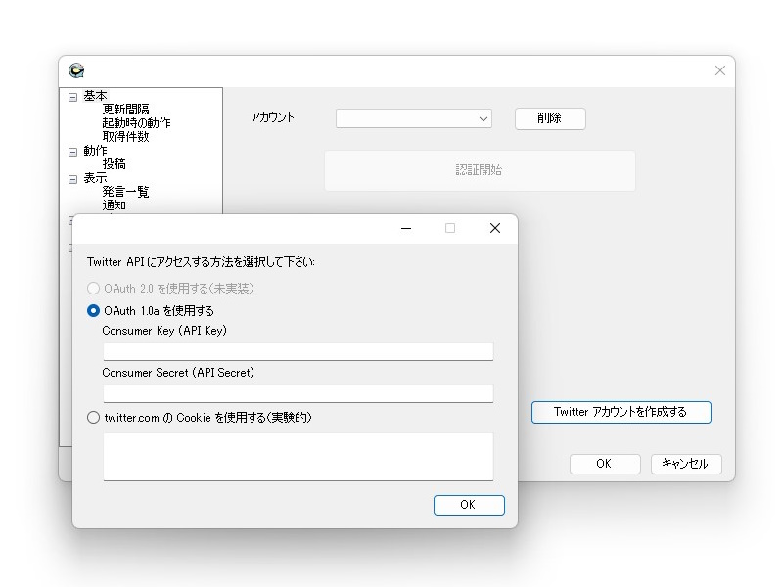Click the 削除 button
783x587 pixels.
click(x=550, y=118)
